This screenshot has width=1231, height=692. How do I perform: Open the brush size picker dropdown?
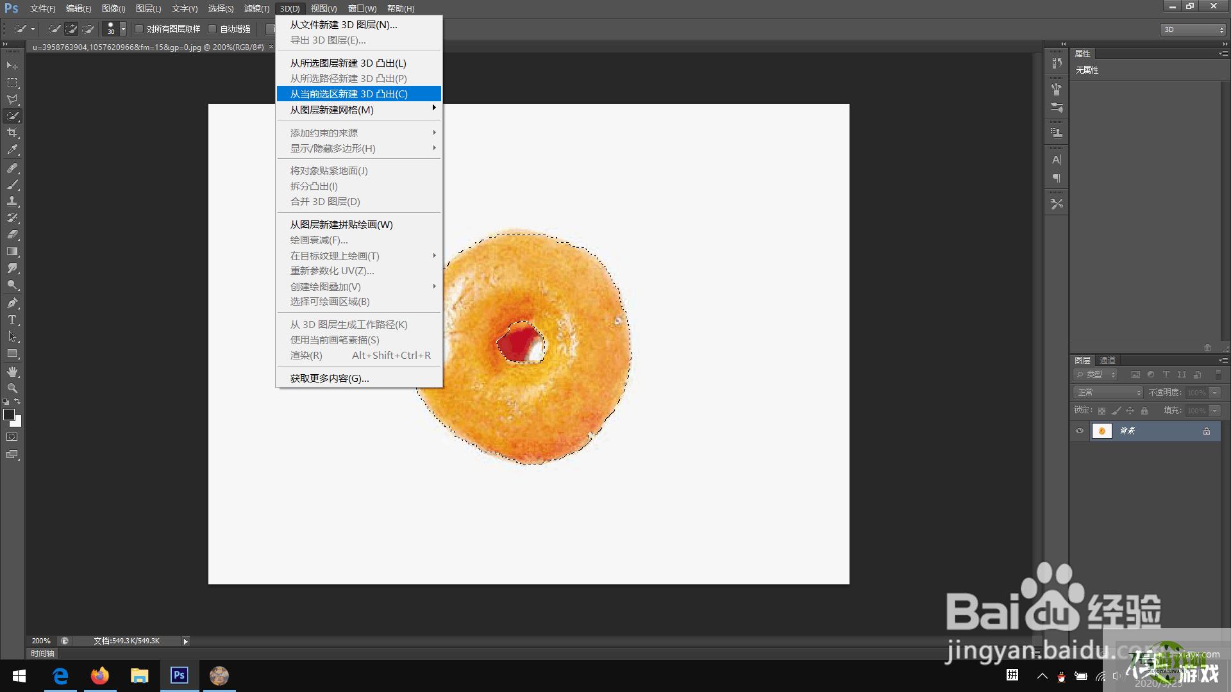(x=123, y=29)
